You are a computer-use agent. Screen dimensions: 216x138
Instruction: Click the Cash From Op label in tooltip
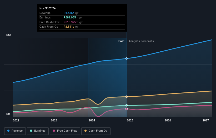click(x=49, y=27)
